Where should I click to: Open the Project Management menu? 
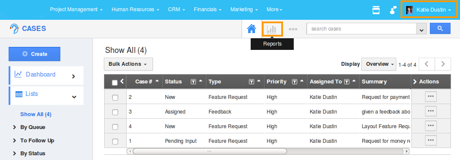pos(76,9)
